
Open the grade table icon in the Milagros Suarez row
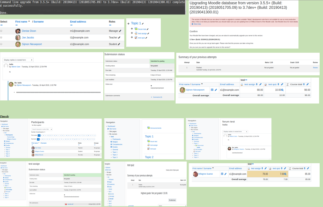point(222,174)
